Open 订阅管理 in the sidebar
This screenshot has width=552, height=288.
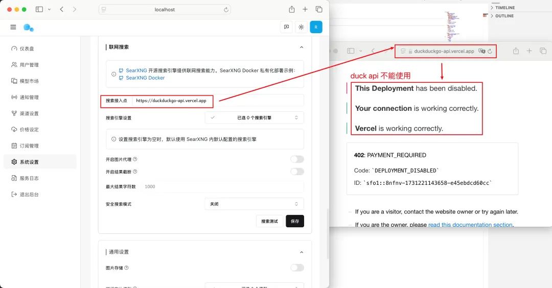tap(40, 146)
